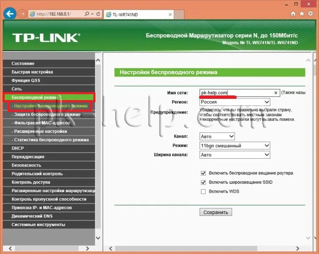The image size is (319, 254).
Task: Select Расширенные настройки submenu
Action: click(x=49, y=131)
